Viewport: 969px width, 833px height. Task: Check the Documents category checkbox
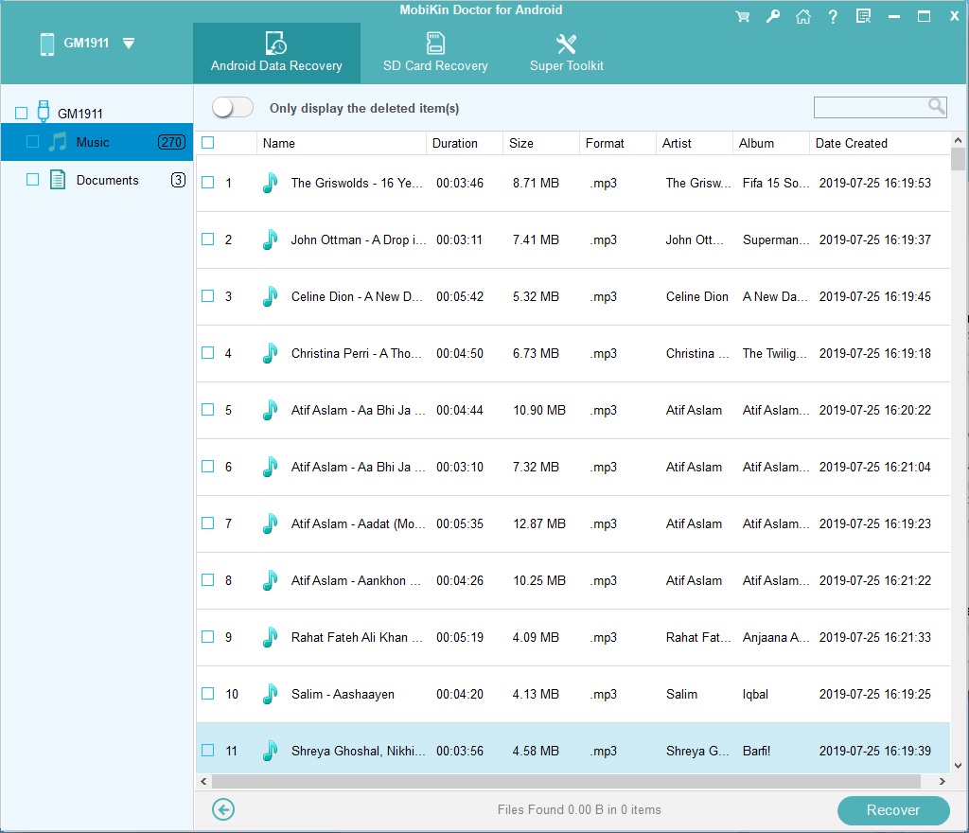click(33, 179)
